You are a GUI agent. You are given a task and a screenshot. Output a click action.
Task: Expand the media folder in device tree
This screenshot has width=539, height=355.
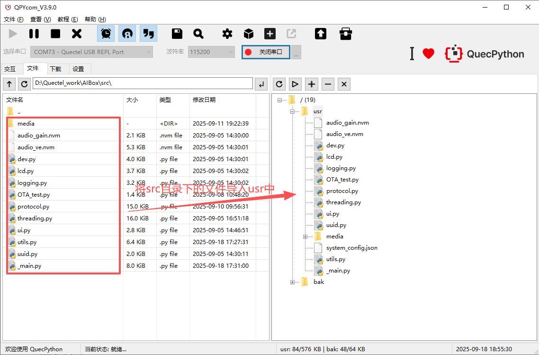(x=305, y=237)
